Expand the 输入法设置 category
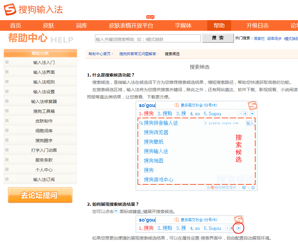 [x=40, y=91]
